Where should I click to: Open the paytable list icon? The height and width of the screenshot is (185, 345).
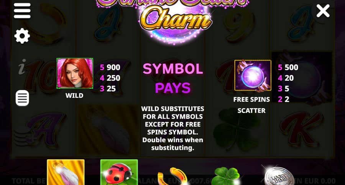(22, 98)
